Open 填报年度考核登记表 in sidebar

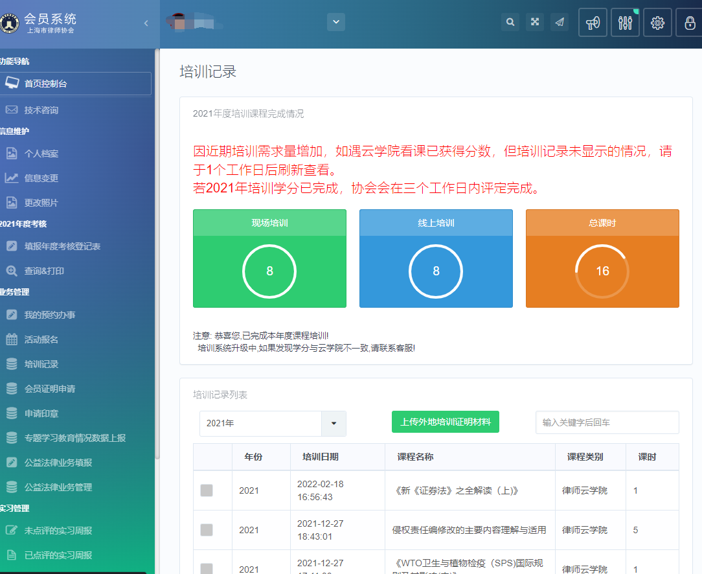(62, 246)
